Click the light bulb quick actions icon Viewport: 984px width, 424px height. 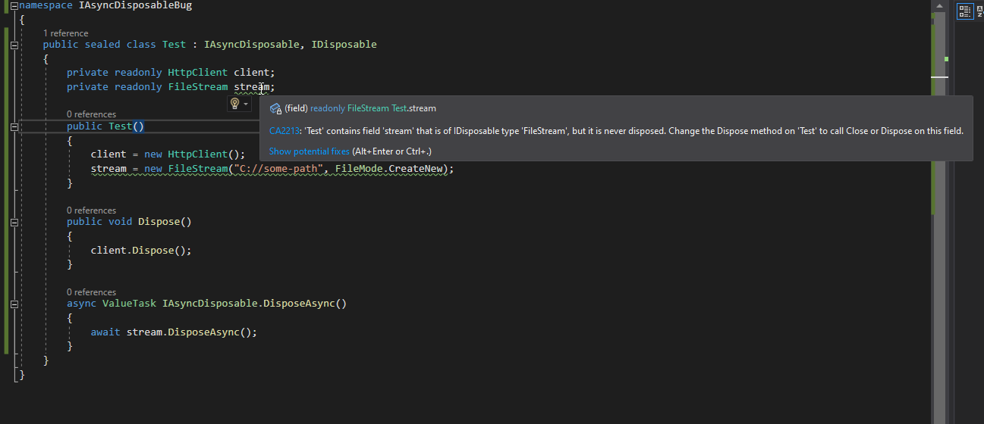coord(235,104)
